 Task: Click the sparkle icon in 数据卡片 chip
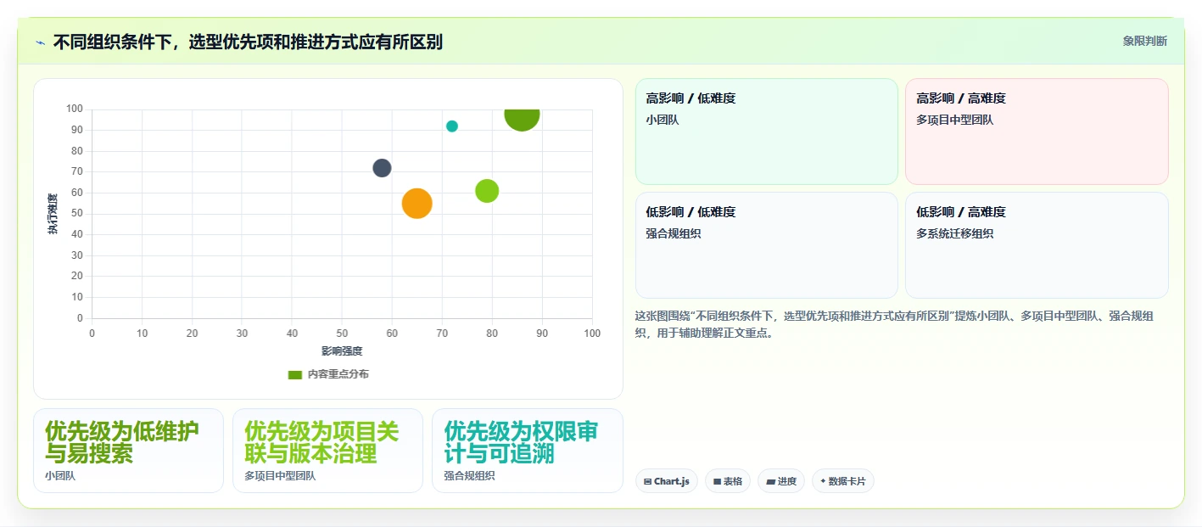[x=823, y=481]
